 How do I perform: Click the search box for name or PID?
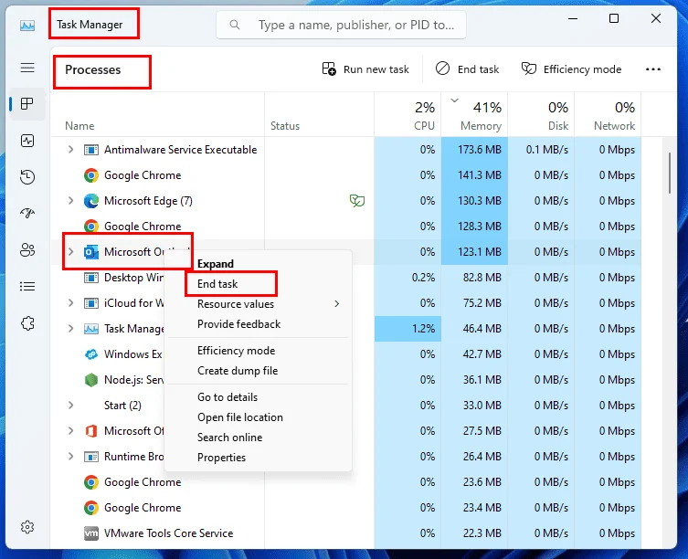(x=341, y=25)
